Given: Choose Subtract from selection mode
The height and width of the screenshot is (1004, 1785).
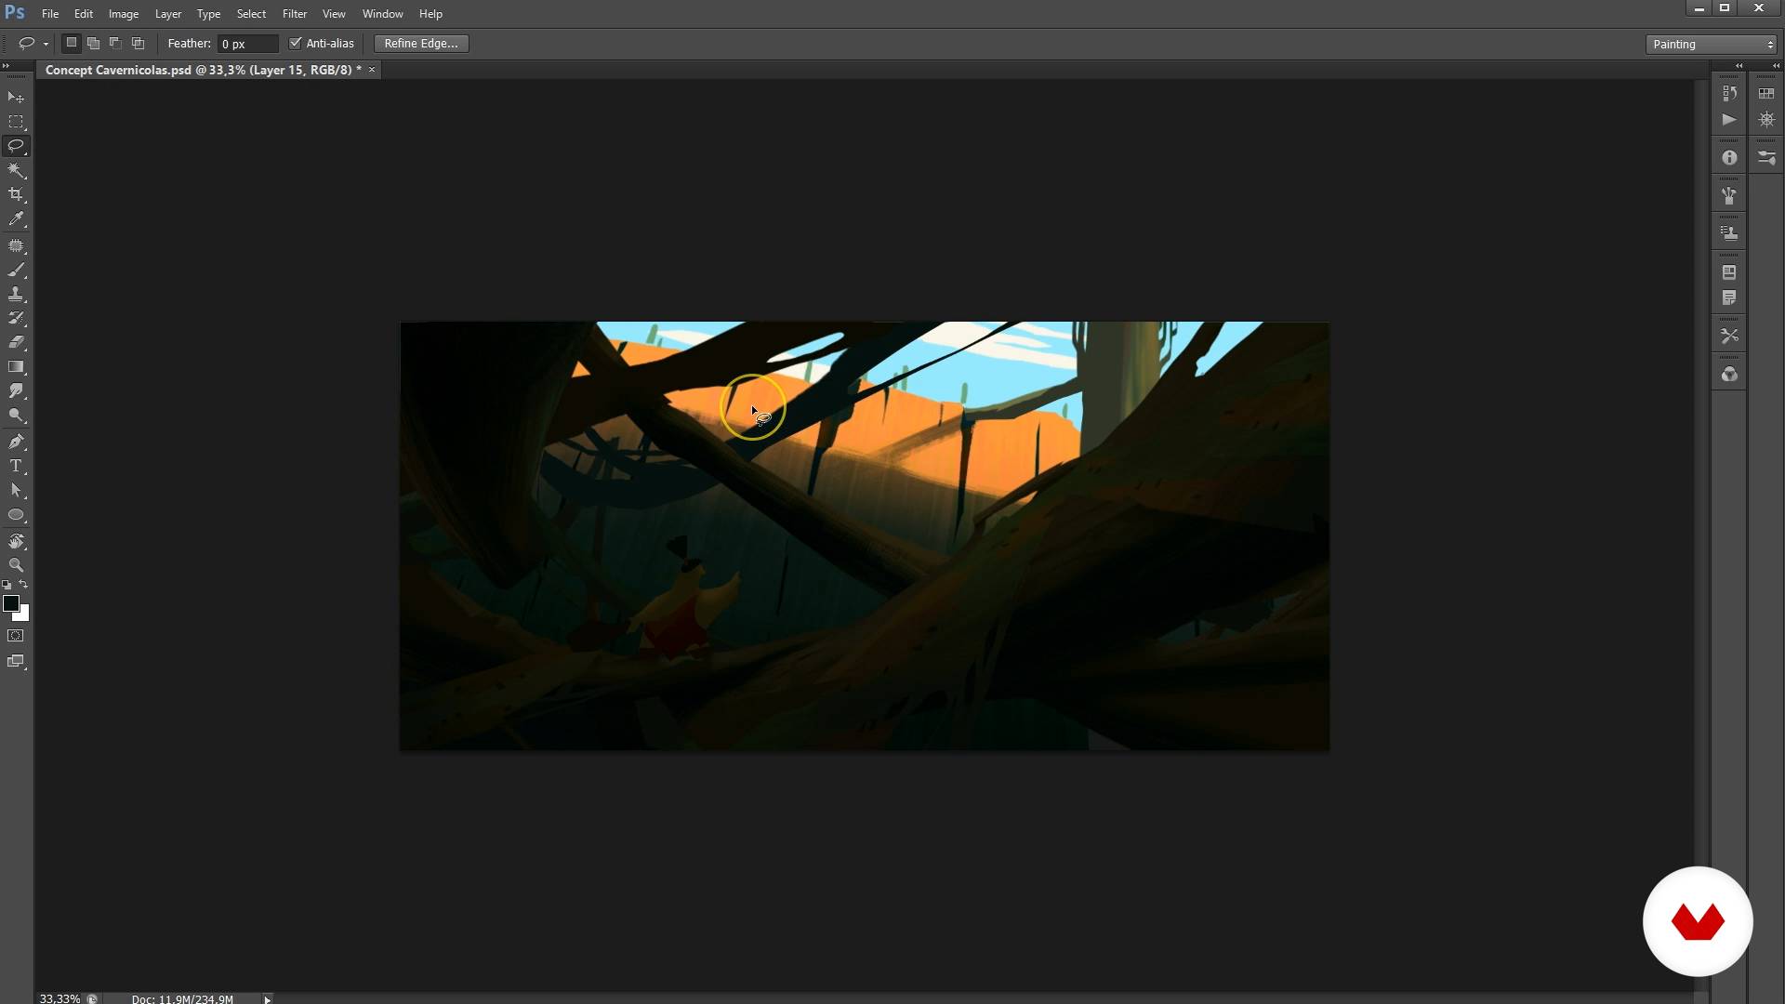Looking at the screenshot, I should [115, 43].
